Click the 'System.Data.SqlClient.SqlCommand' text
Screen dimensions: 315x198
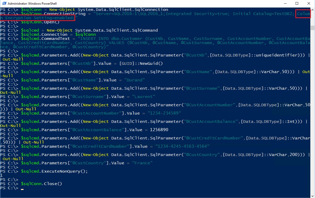pos(117,30)
